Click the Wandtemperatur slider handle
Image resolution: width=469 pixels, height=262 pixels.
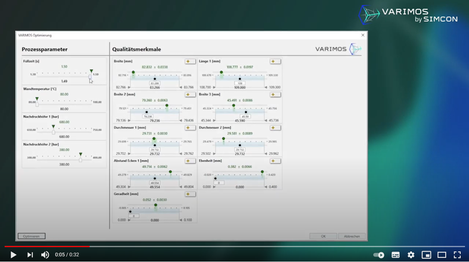(37, 104)
